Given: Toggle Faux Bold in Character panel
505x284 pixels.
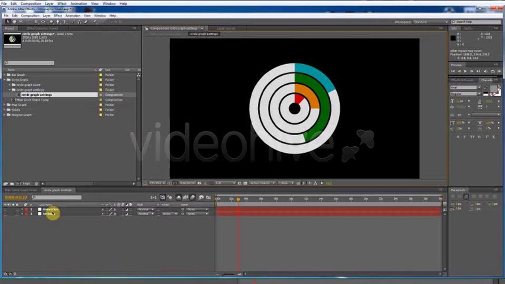Looking at the screenshot, I should coord(458,136).
